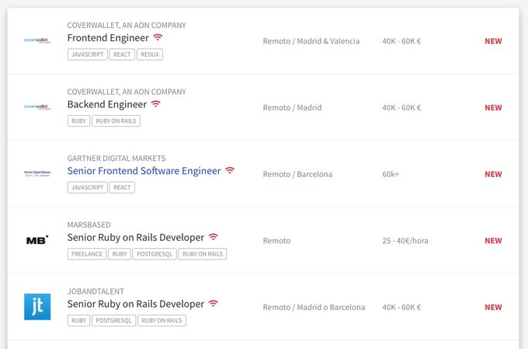Click NEW badge on the Frontend Engineer row
Image resolution: width=528 pixels, height=349 pixels.
click(493, 41)
